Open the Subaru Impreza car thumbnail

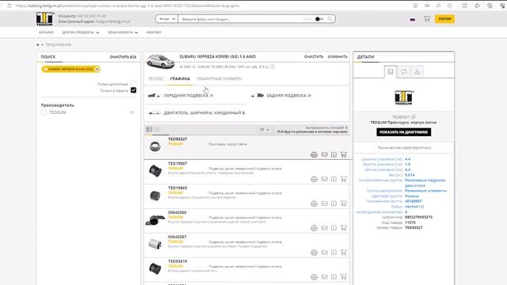click(x=160, y=61)
